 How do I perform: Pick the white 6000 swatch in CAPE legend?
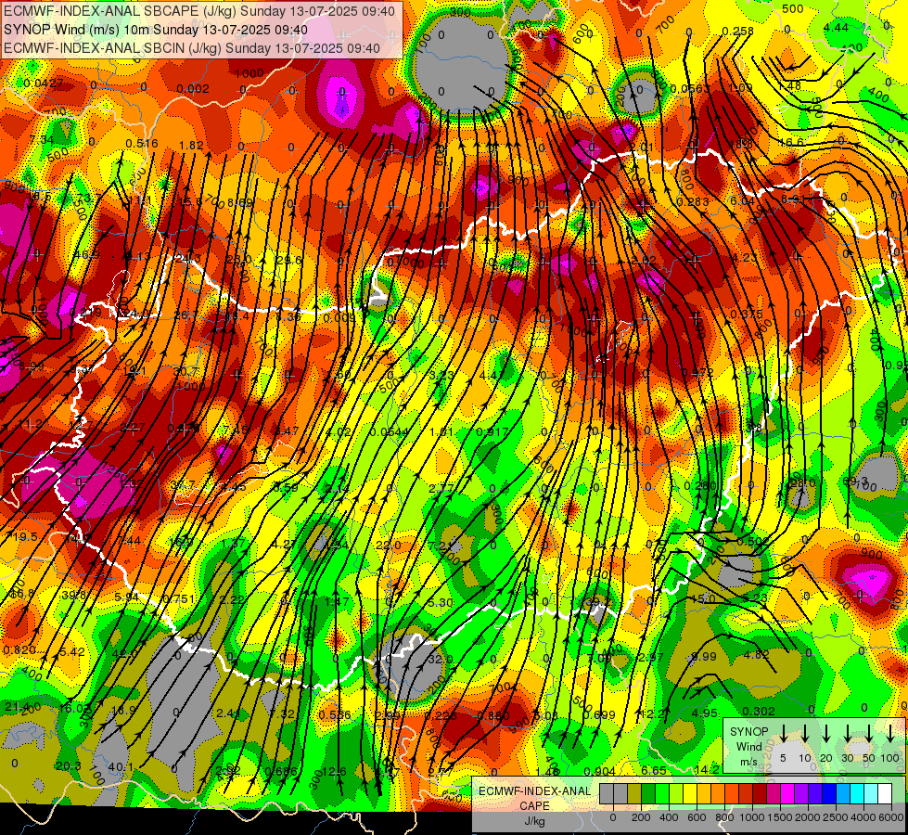click(885, 794)
